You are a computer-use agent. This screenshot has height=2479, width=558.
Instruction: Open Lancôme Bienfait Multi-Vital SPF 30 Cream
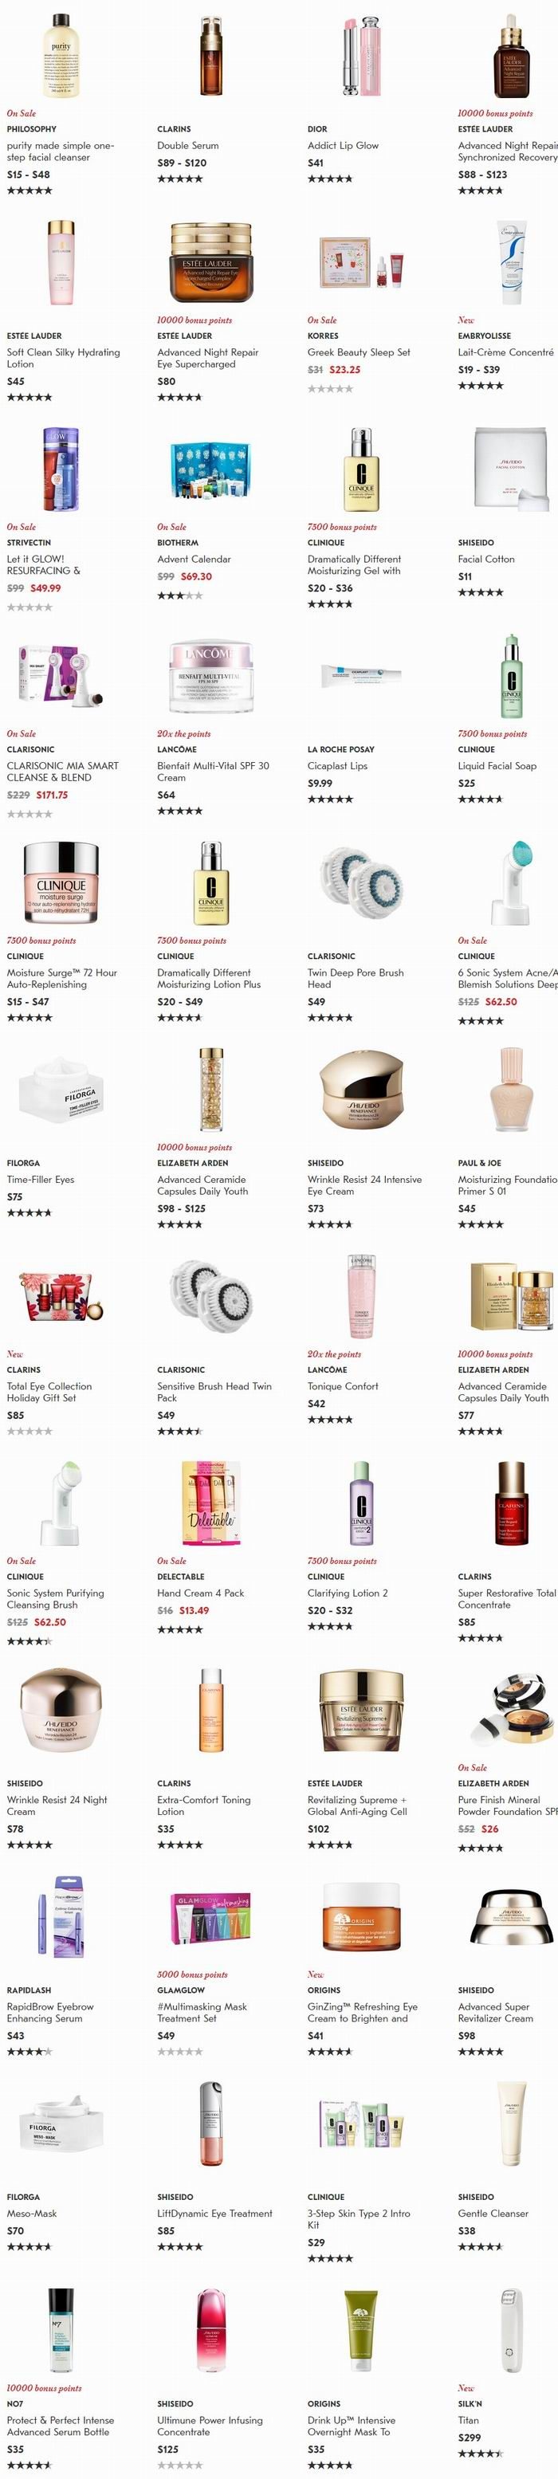click(213, 772)
